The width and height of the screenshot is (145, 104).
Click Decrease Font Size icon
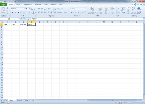click(35, 9)
